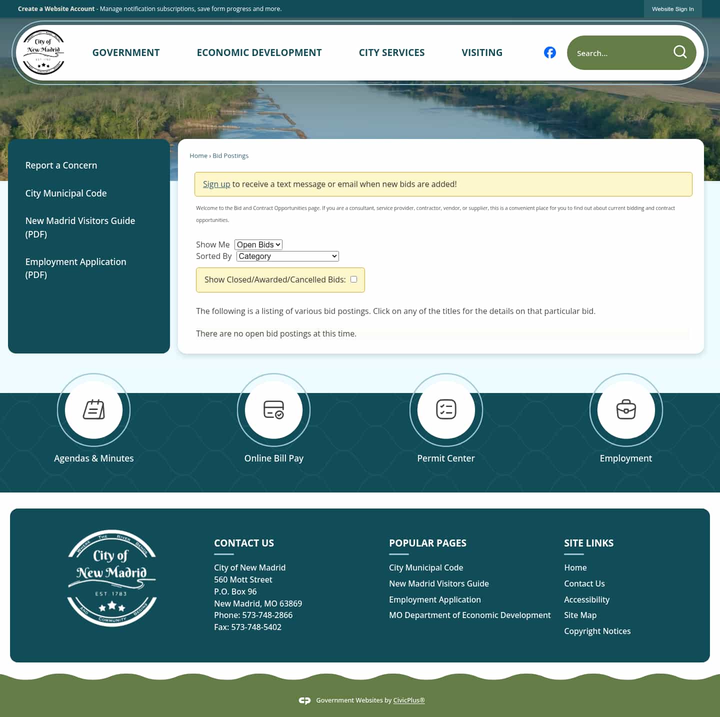The image size is (720, 717).
Task: Click the CivicPlus® link
Action: tap(409, 700)
